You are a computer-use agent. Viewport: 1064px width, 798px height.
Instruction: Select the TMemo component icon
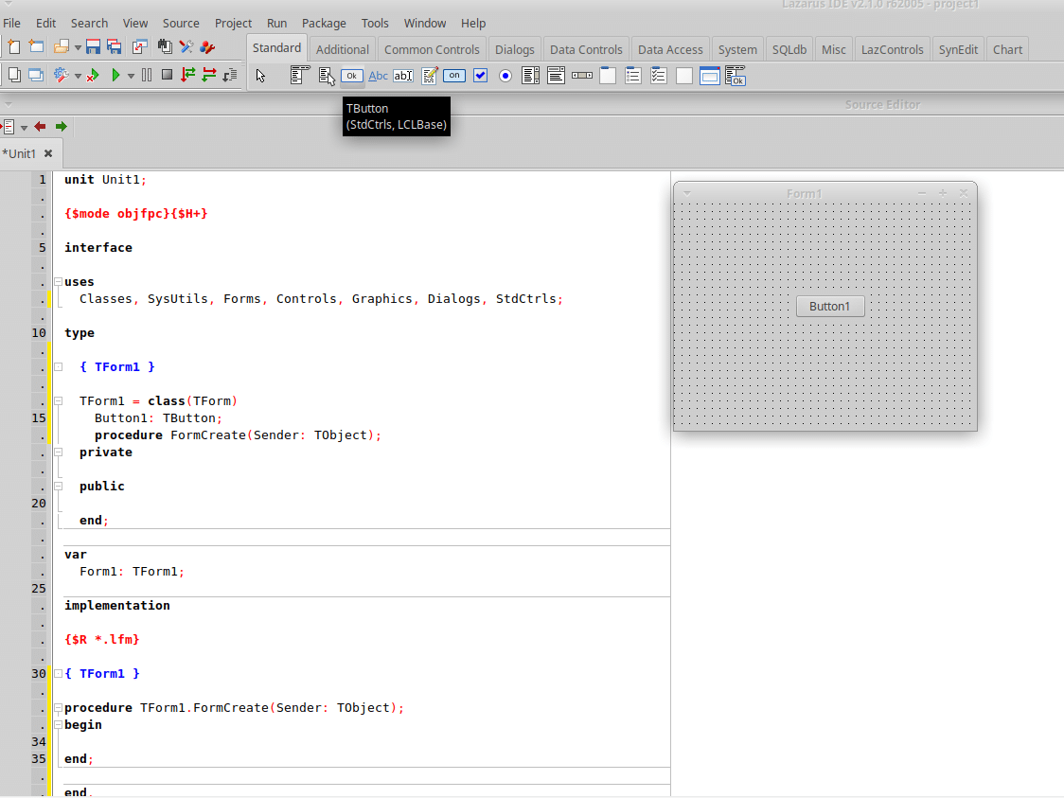(x=430, y=76)
